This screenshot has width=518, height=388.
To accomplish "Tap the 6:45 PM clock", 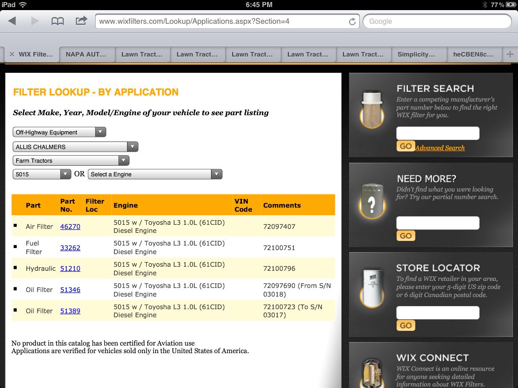I will (x=259, y=5).
